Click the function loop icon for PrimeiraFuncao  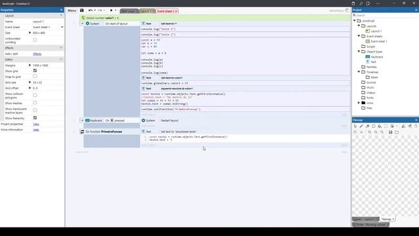coord(82,132)
